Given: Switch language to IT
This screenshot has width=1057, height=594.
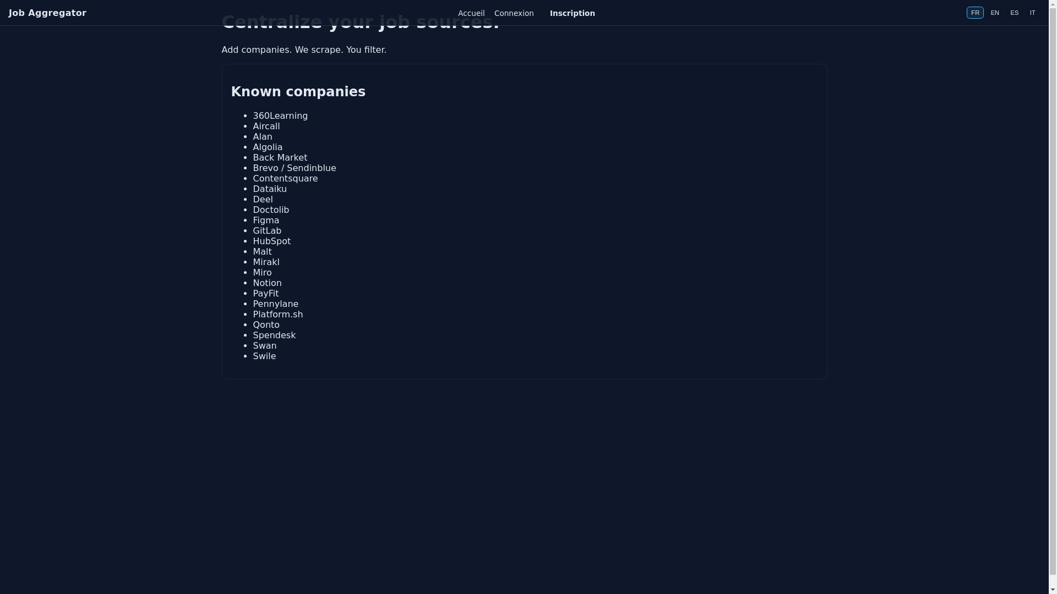Looking at the screenshot, I should pos(1032,13).
